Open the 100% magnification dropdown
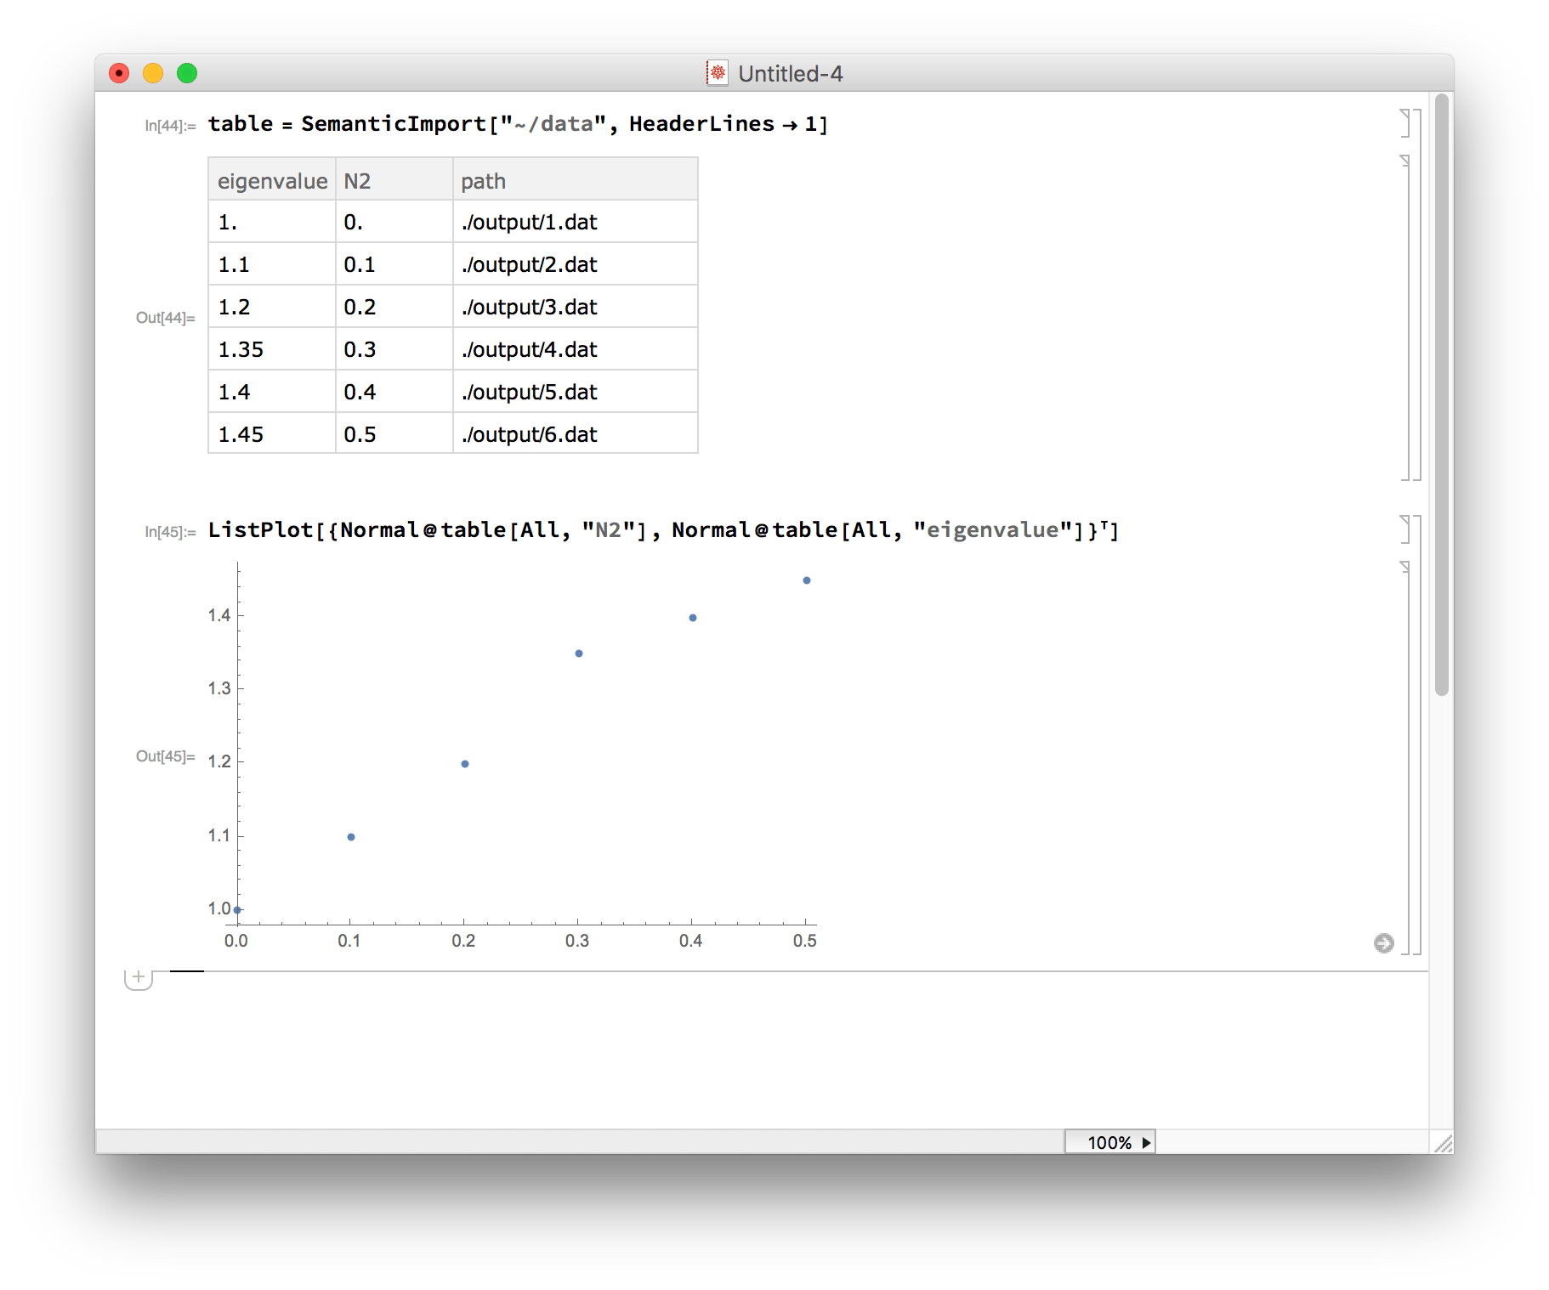1549x1290 pixels. pos(1110,1142)
